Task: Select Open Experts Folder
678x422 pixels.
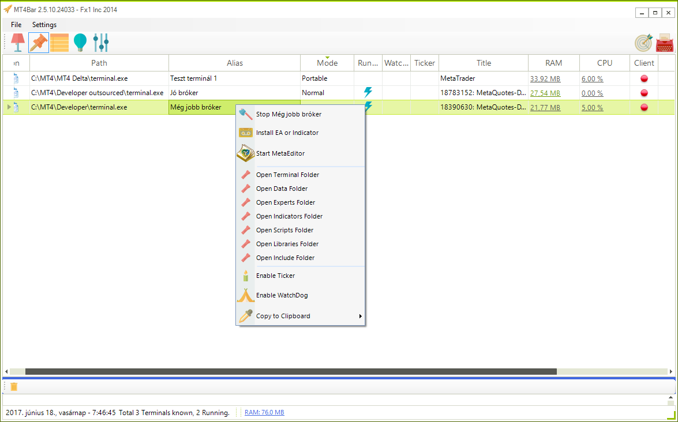Action: [x=301, y=202]
